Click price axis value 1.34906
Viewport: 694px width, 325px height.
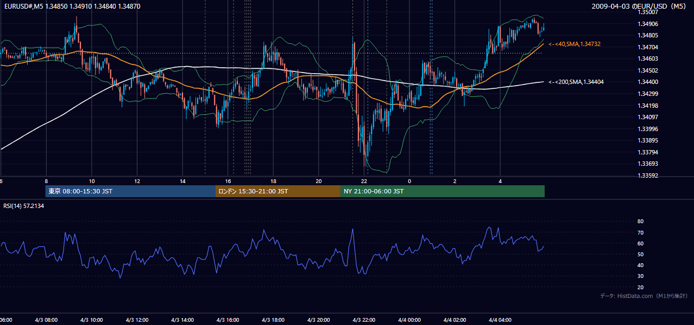pyautogui.click(x=648, y=24)
